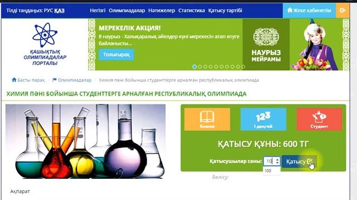Select the first banner carousel dot
The width and height of the screenshot is (357, 200).
195,67
